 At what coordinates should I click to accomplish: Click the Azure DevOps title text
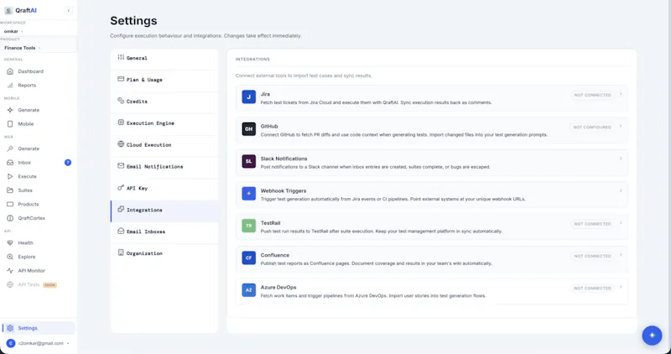click(278, 287)
